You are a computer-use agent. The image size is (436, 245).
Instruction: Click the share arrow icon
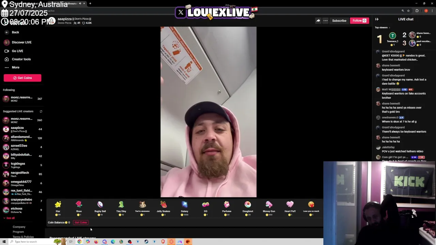pyautogui.click(x=318, y=21)
